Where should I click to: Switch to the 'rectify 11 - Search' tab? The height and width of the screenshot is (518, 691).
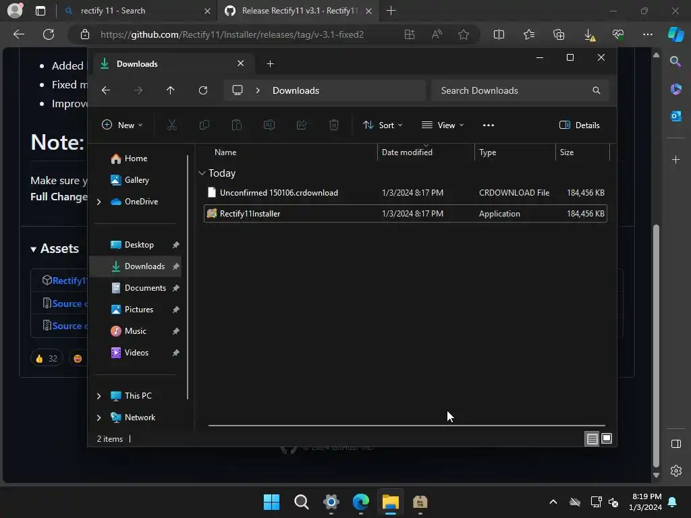coord(136,11)
